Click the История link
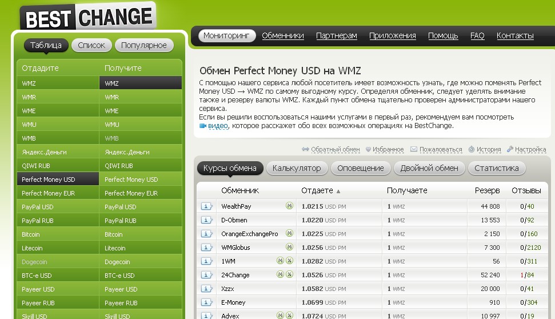This screenshot has width=555, height=319. click(489, 149)
